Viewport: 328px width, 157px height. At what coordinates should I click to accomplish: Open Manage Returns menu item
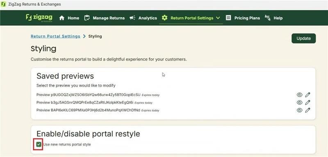pyautogui.click(x=109, y=18)
